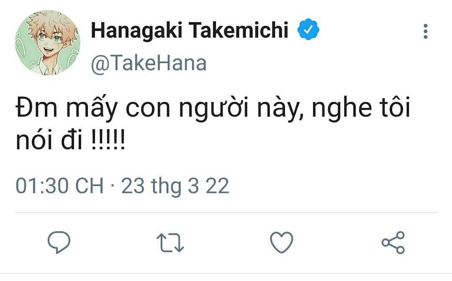Retweet this post using the arrows icon
The image size is (452, 281).
pos(170,243)
